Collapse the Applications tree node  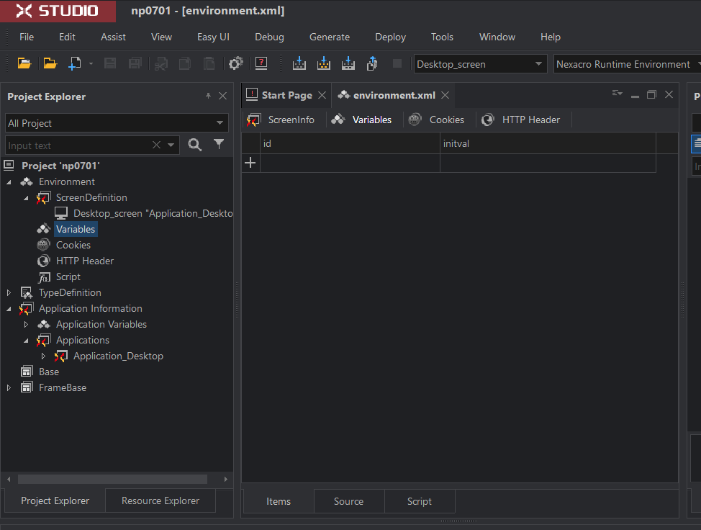(x=26, y=341)
